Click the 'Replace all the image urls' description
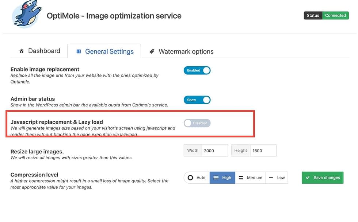This screenshot has height=222, width=358. point(84,79)
